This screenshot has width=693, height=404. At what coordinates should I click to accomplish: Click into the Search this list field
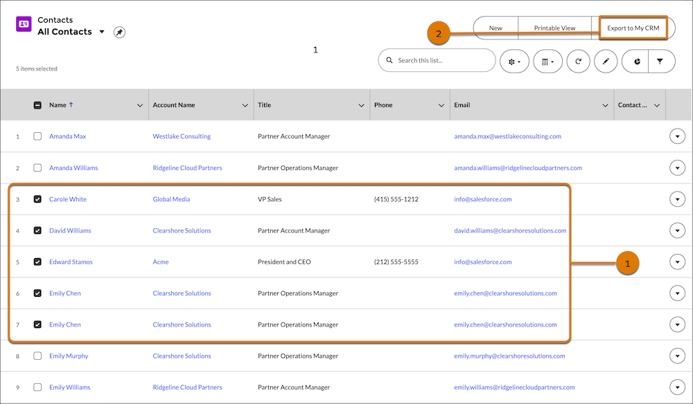pos(437,60)
